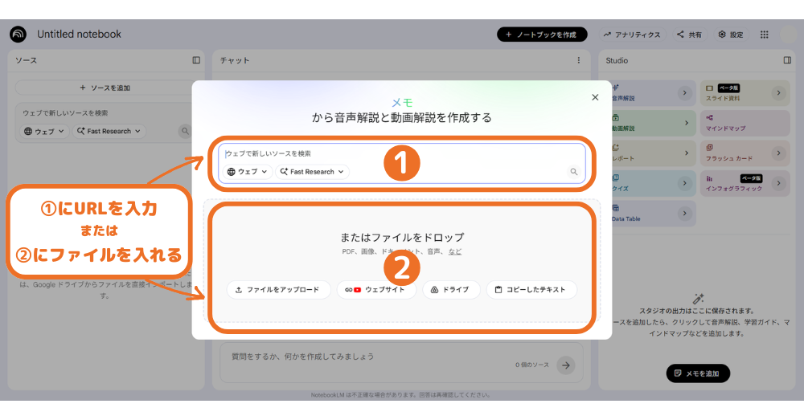Expand arrow on インフォグラフィック card
The width and height of the screenshot is (804, 420).
point(778,183)
